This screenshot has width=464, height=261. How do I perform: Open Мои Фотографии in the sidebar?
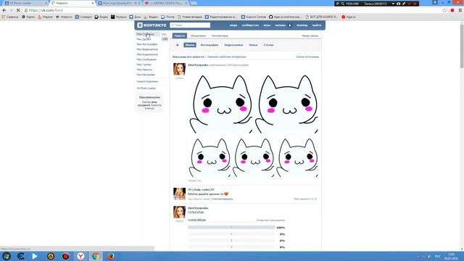tap(147, 44)
